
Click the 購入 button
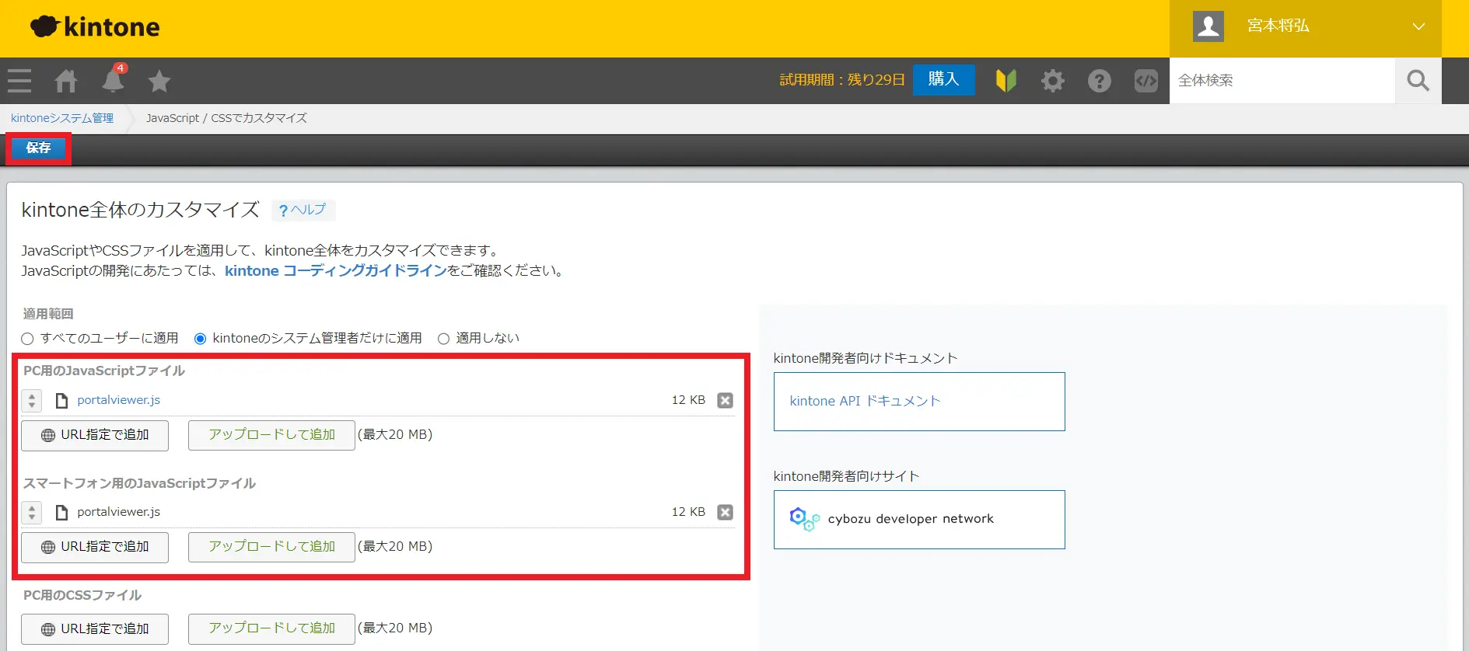point(943,79)
